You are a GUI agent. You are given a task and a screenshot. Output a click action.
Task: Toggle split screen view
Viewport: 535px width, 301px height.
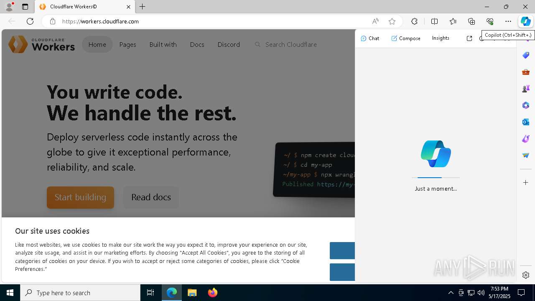pos(434,21)
